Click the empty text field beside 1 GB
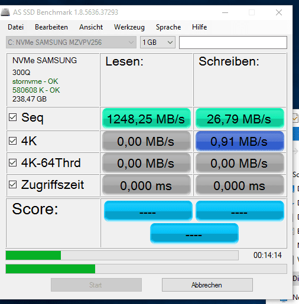 tap(233, 43)
